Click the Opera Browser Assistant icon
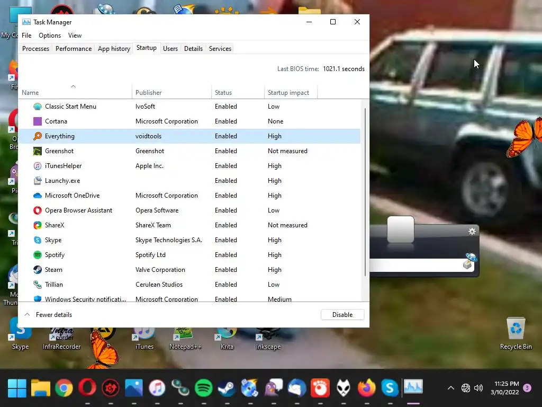Screen dimensions: 542x407 point(38,210)
